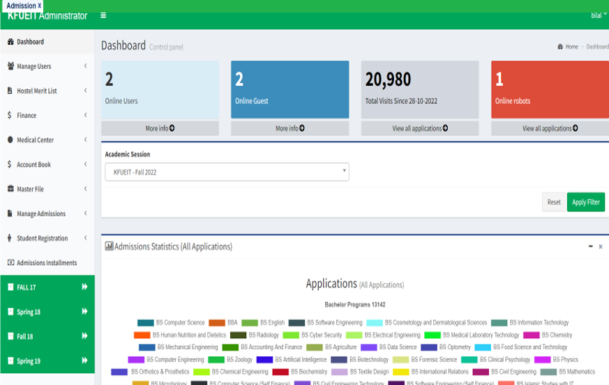Expand the Hostel Merit List submenu chevron
Viewport: 609px width, 385px height.
point(85,90)
